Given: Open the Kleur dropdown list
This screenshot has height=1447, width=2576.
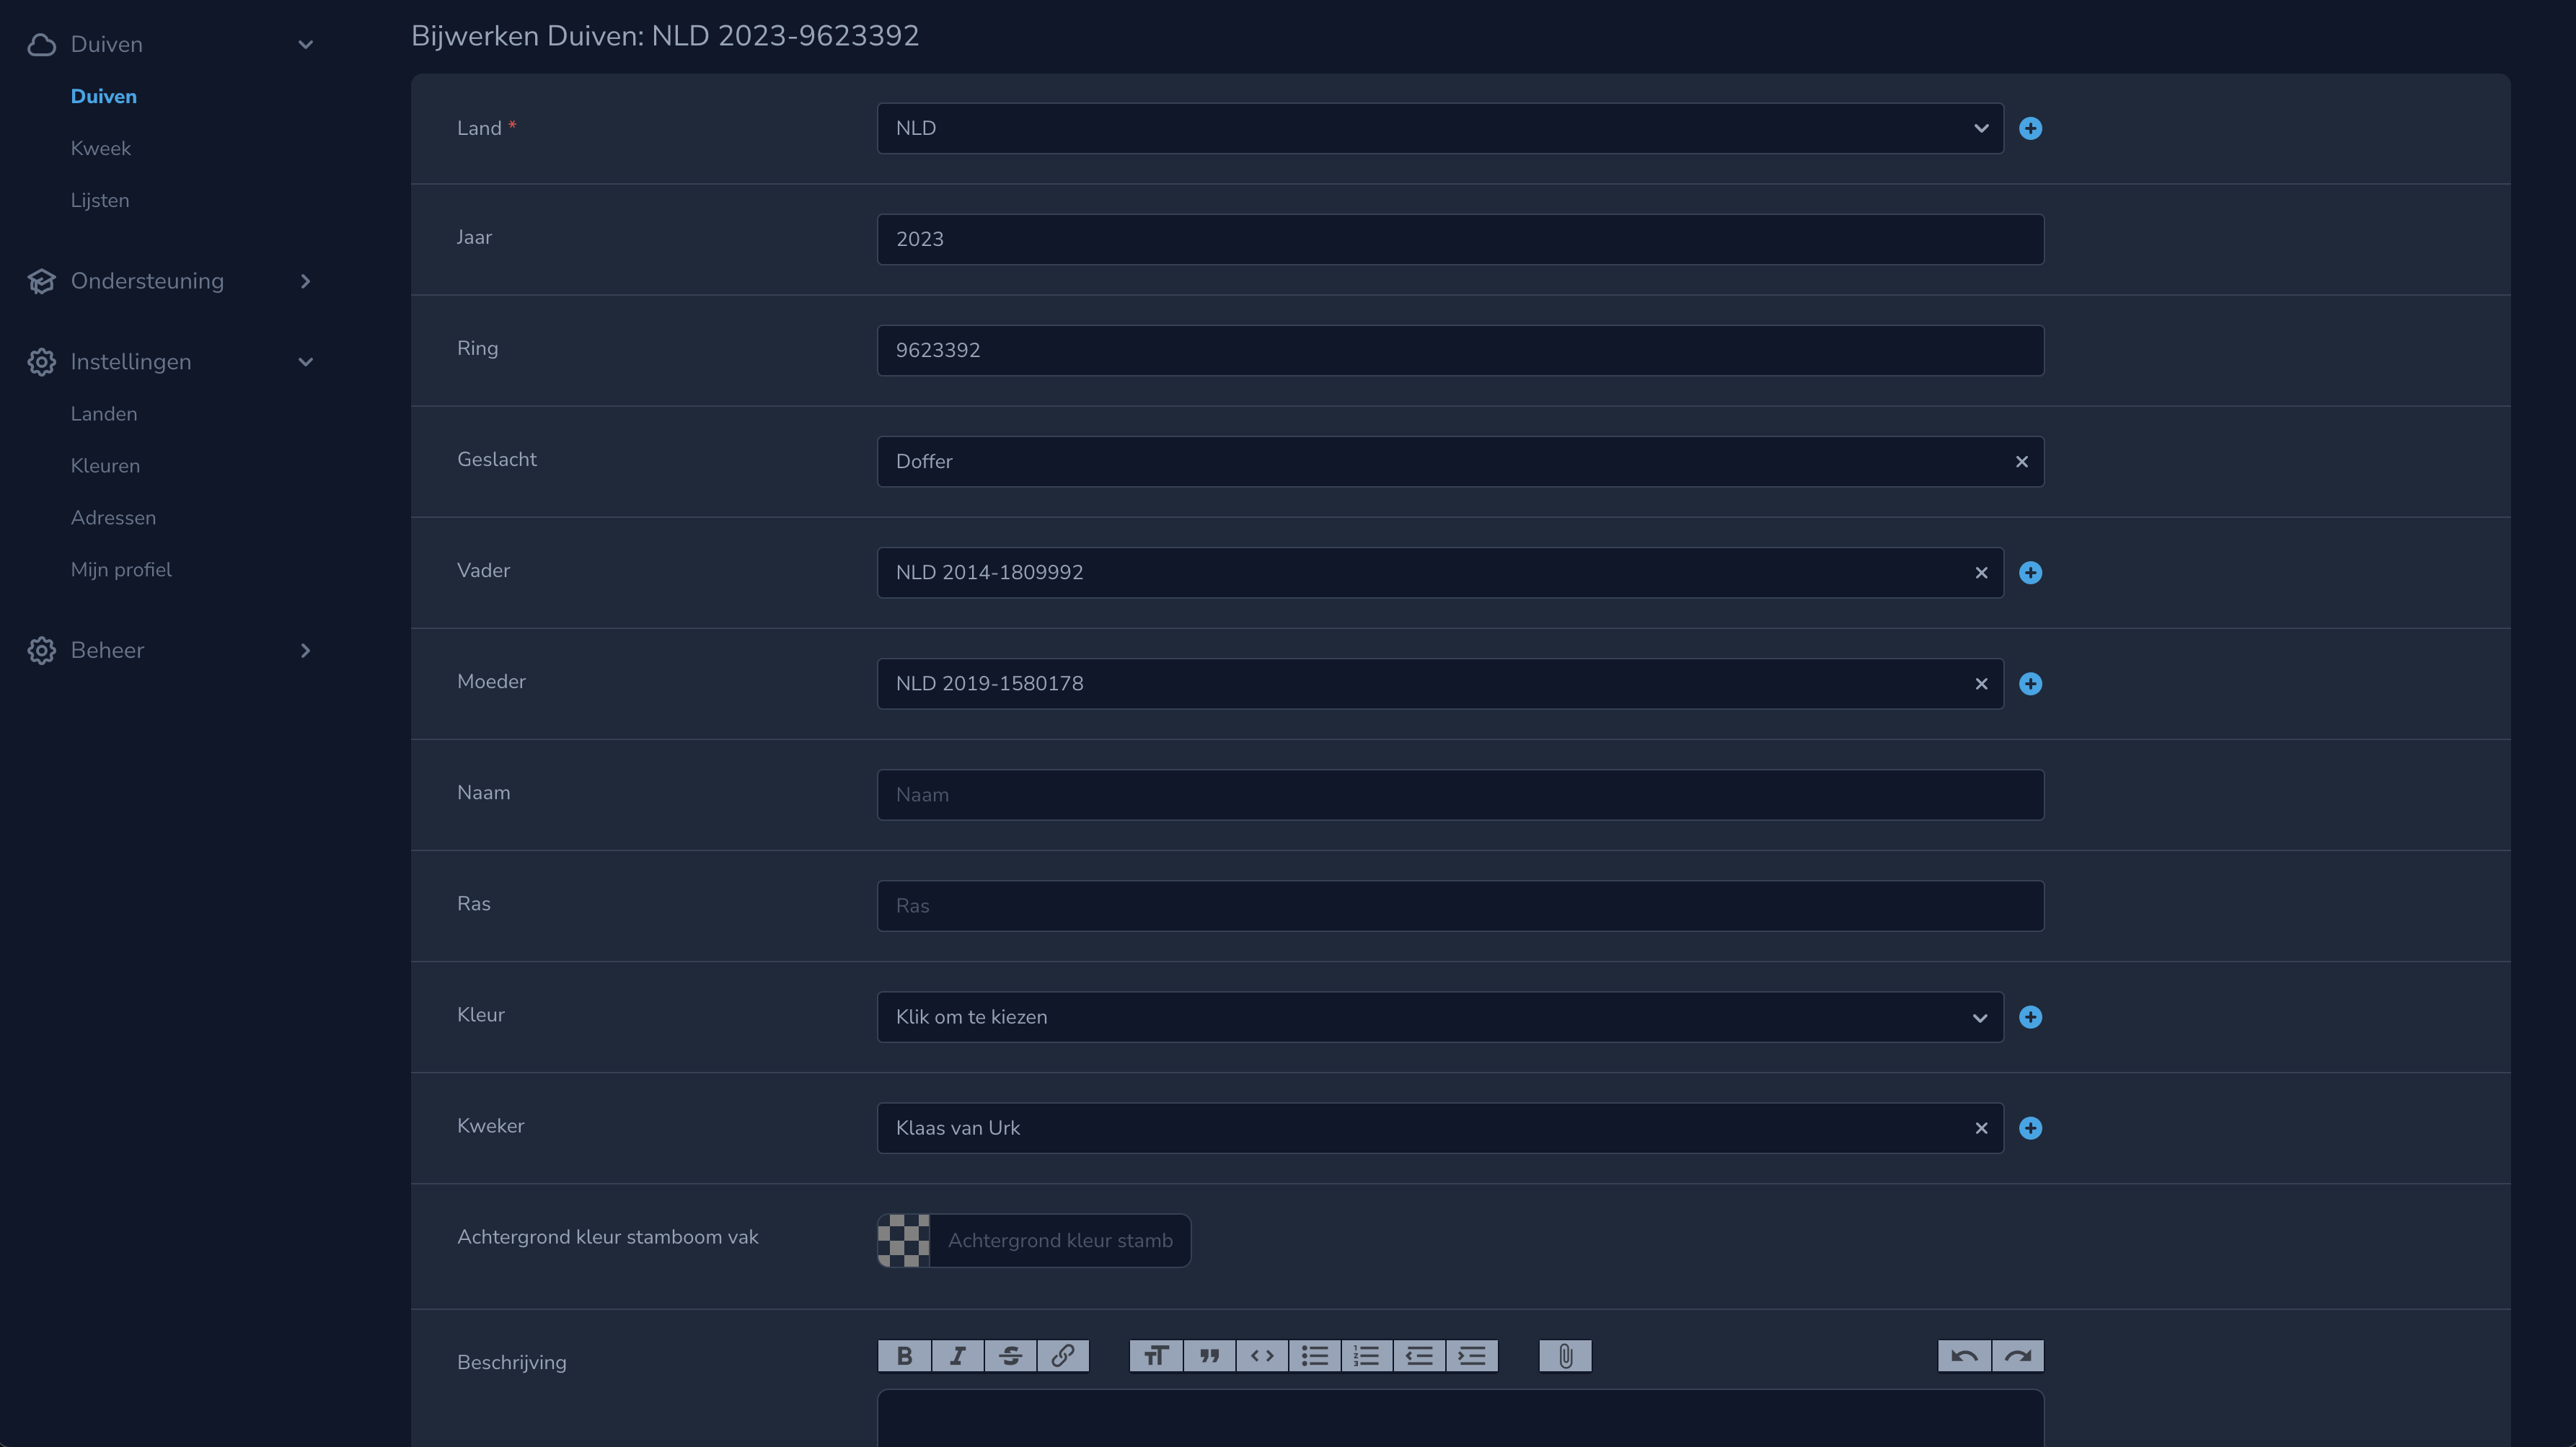Looking at the screenshot, I should [1440, 1017].
